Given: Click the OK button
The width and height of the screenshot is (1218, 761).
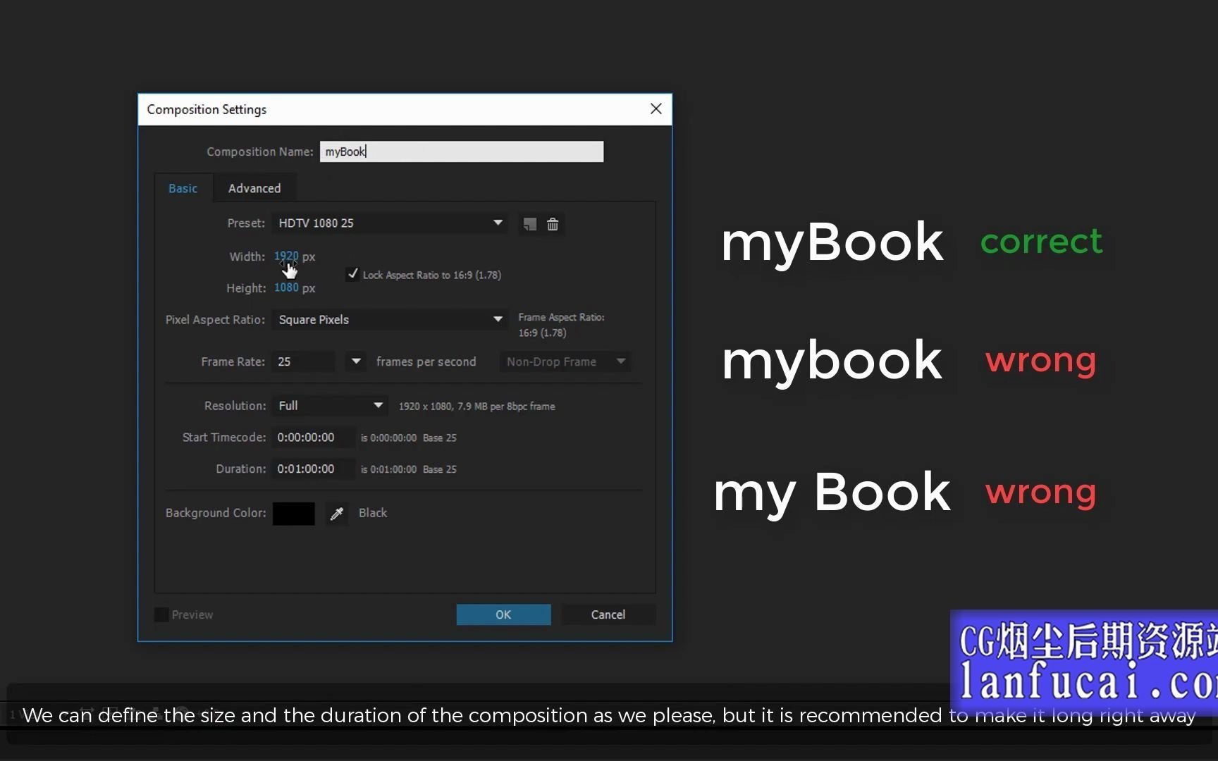Looking at the screenshot, I should click(x=503, y=614).
